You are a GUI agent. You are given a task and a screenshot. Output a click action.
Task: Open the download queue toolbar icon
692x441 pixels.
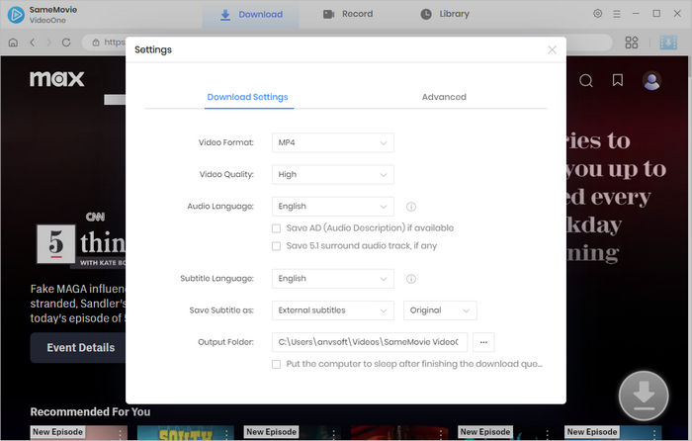668,43
